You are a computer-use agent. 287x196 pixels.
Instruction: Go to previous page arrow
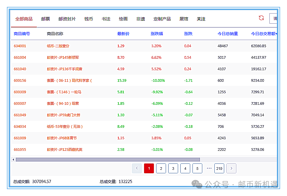point(137,168)
